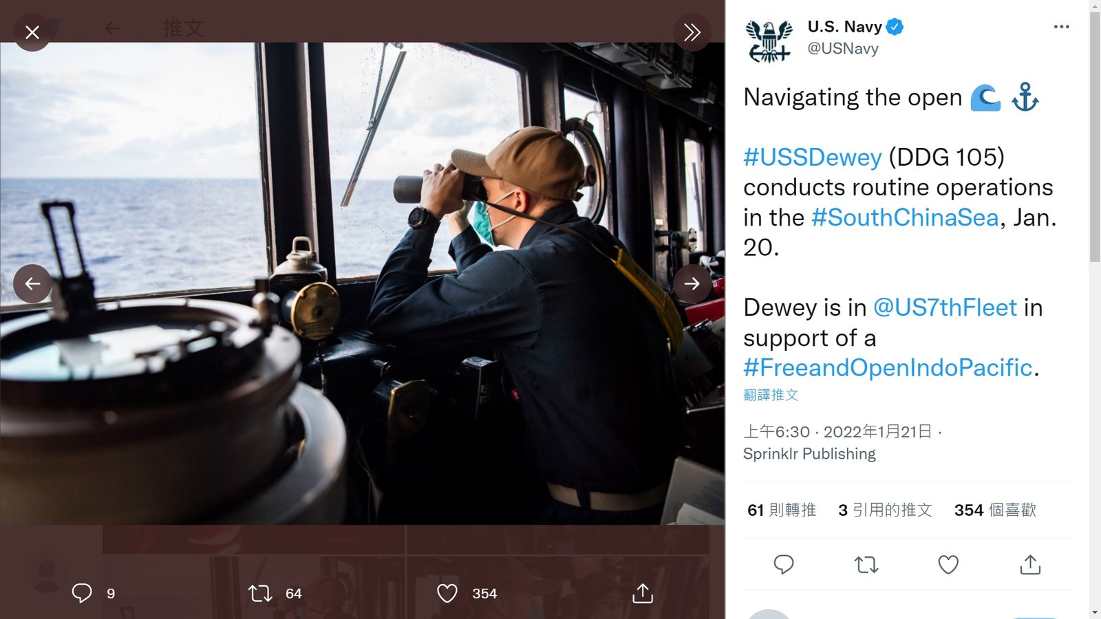
Task: Open the tweet's more options menu
Action: pos(1061,27)
